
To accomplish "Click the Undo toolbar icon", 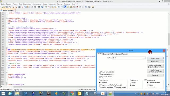I will (32, 7).
